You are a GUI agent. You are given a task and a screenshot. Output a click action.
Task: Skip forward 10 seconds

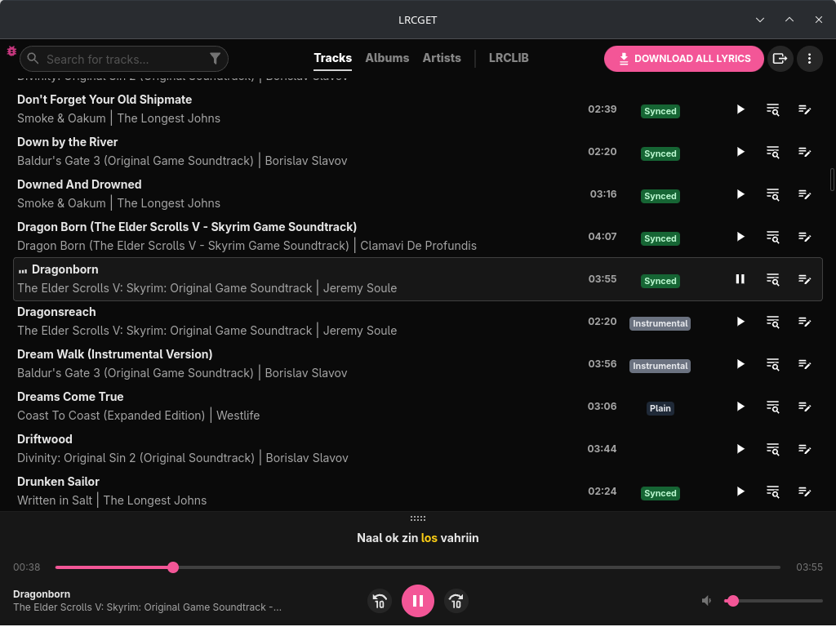(456, 601)
